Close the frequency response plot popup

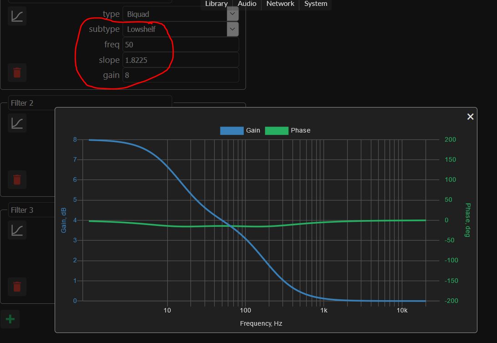coord(471,117)
